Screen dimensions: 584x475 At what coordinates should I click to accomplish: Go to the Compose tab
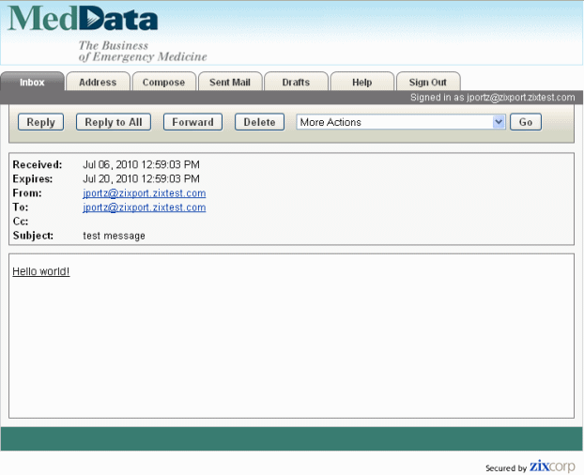tap(163, 83)
